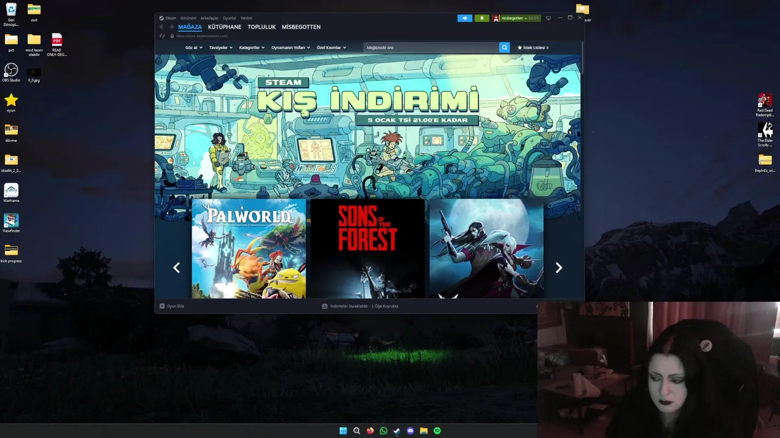
Task: Open Windows taskbar search
Action: click(x=356, y=431)
